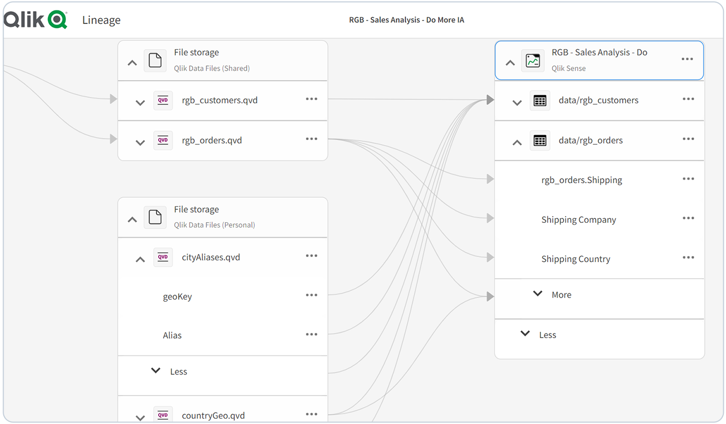Collapse the Qlik Data Files Shared node
The width and height of the screenshot is (726, 424).
click(x=132, y=62)
